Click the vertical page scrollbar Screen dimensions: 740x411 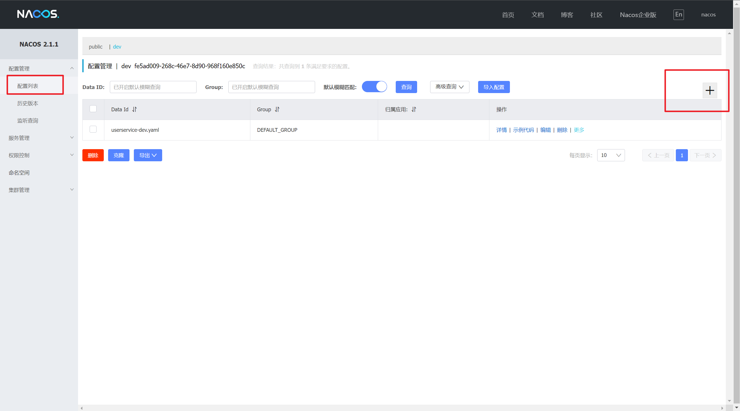pyautogui.click(x=737, y=202)
